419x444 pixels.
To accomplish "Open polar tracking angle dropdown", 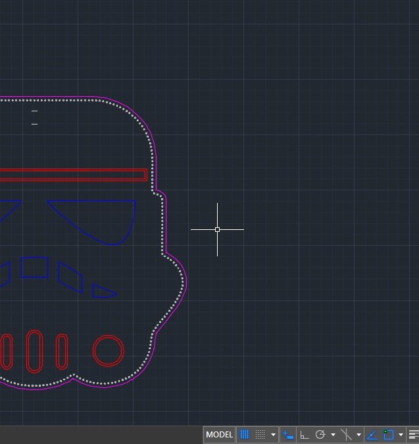I will coord(333,435).
